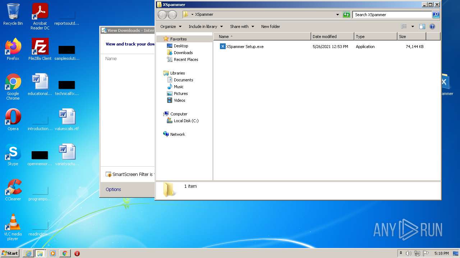460x258 pixels.
Task: Click XSpammer breadcrumb in address bar
Action: tap(204, 15)
